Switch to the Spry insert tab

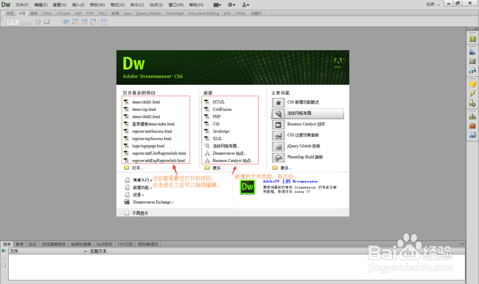click(x=127, y=13)
